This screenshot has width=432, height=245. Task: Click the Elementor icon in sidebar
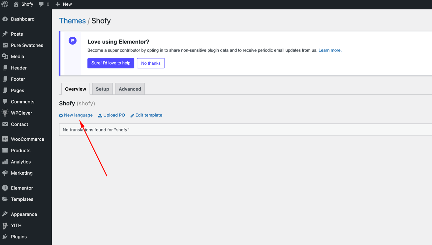5,188
